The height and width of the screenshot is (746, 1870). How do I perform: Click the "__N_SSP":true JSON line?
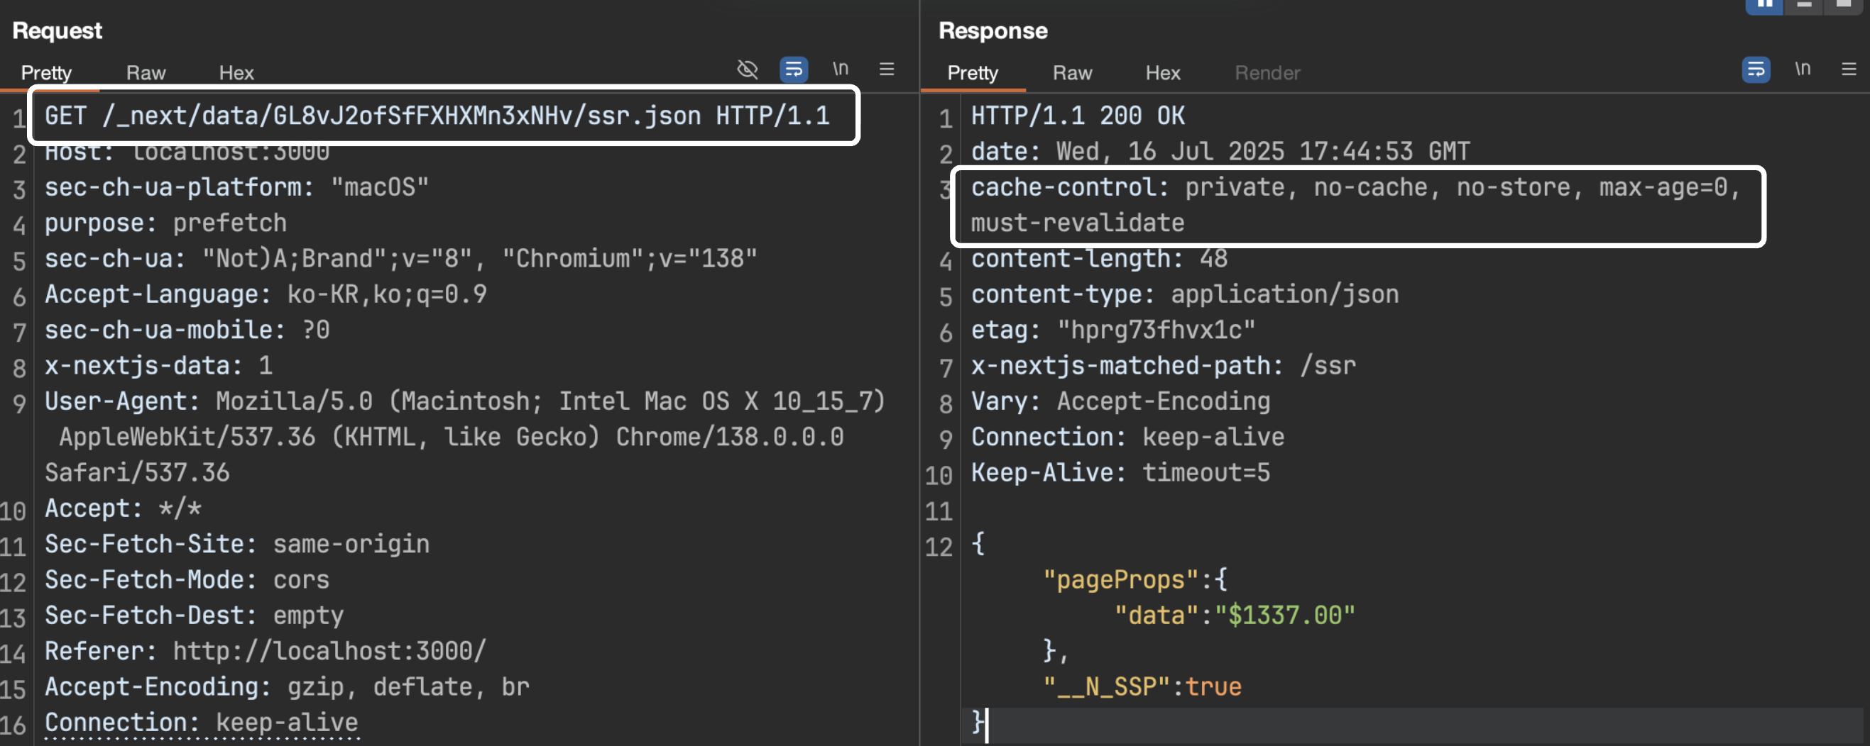pos(1142,686)
